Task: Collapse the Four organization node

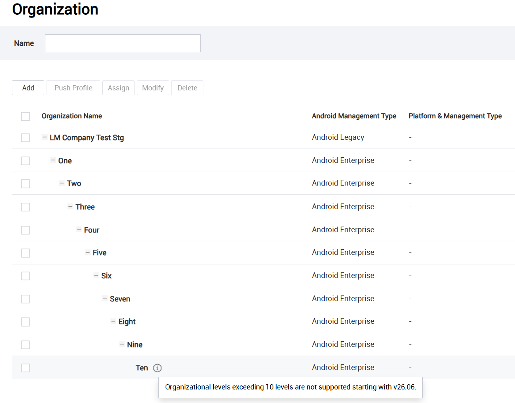Action: [x=79, y=229]
